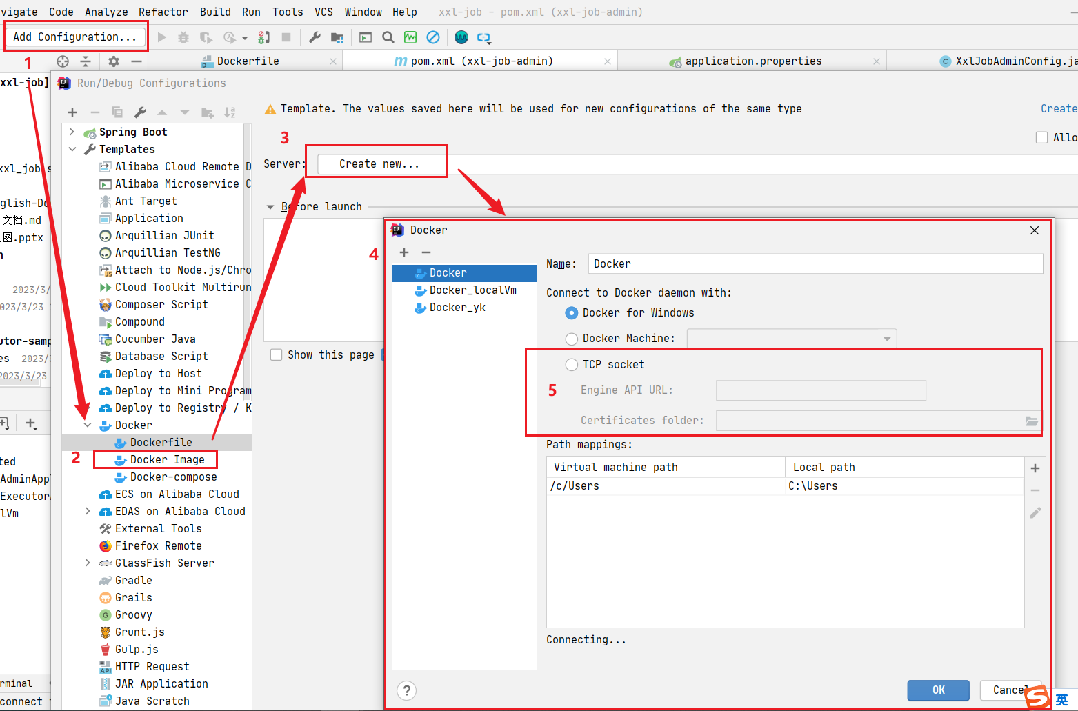1078x711 pixels.
Task: Open the Docker Machine dropdown
Action: click(x=887, y=339)
